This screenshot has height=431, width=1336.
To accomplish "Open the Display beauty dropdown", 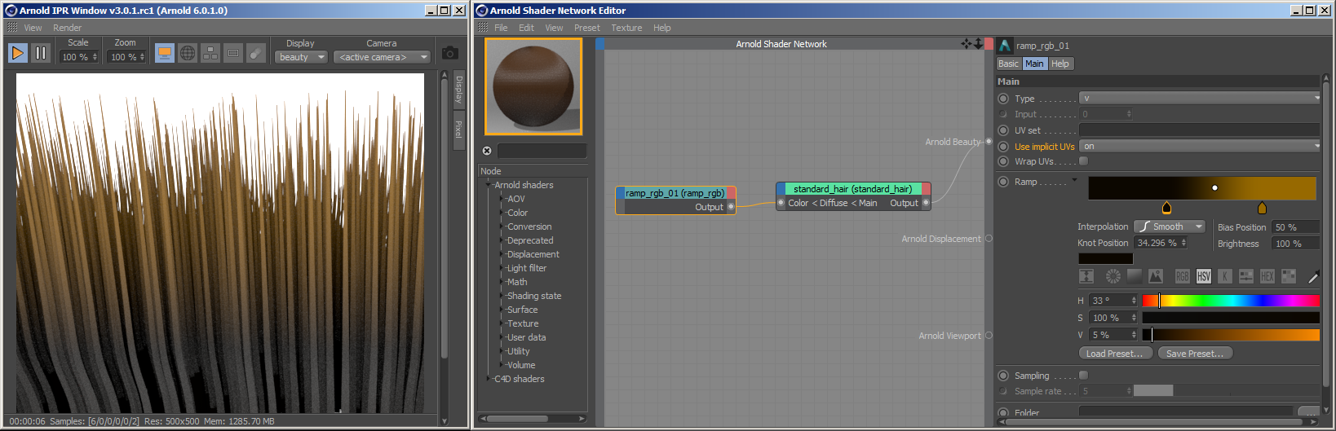I will click(301, 57).
